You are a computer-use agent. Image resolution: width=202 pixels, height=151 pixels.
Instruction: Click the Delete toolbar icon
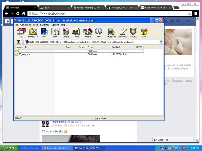66,32
